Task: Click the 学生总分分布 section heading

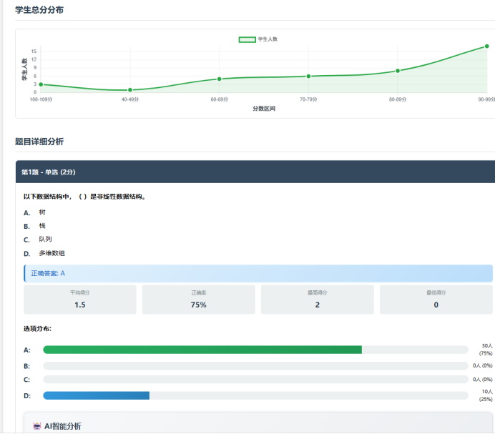Action: click(x=39, y=9)
